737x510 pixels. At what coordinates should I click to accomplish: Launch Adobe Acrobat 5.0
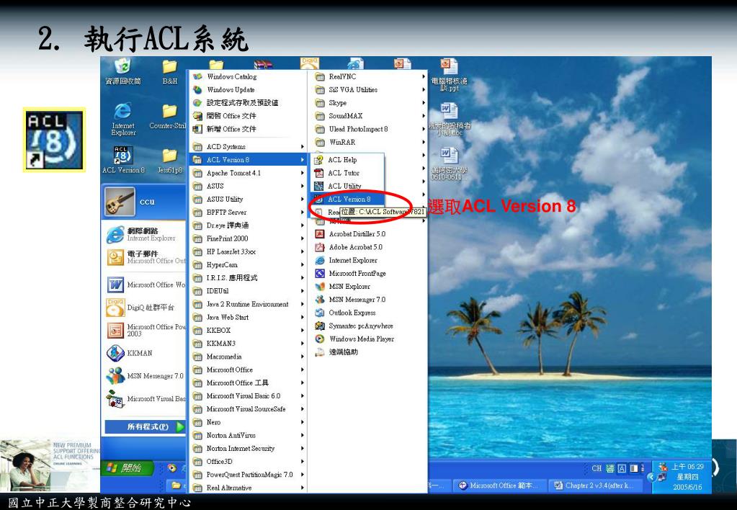(368, 247)
